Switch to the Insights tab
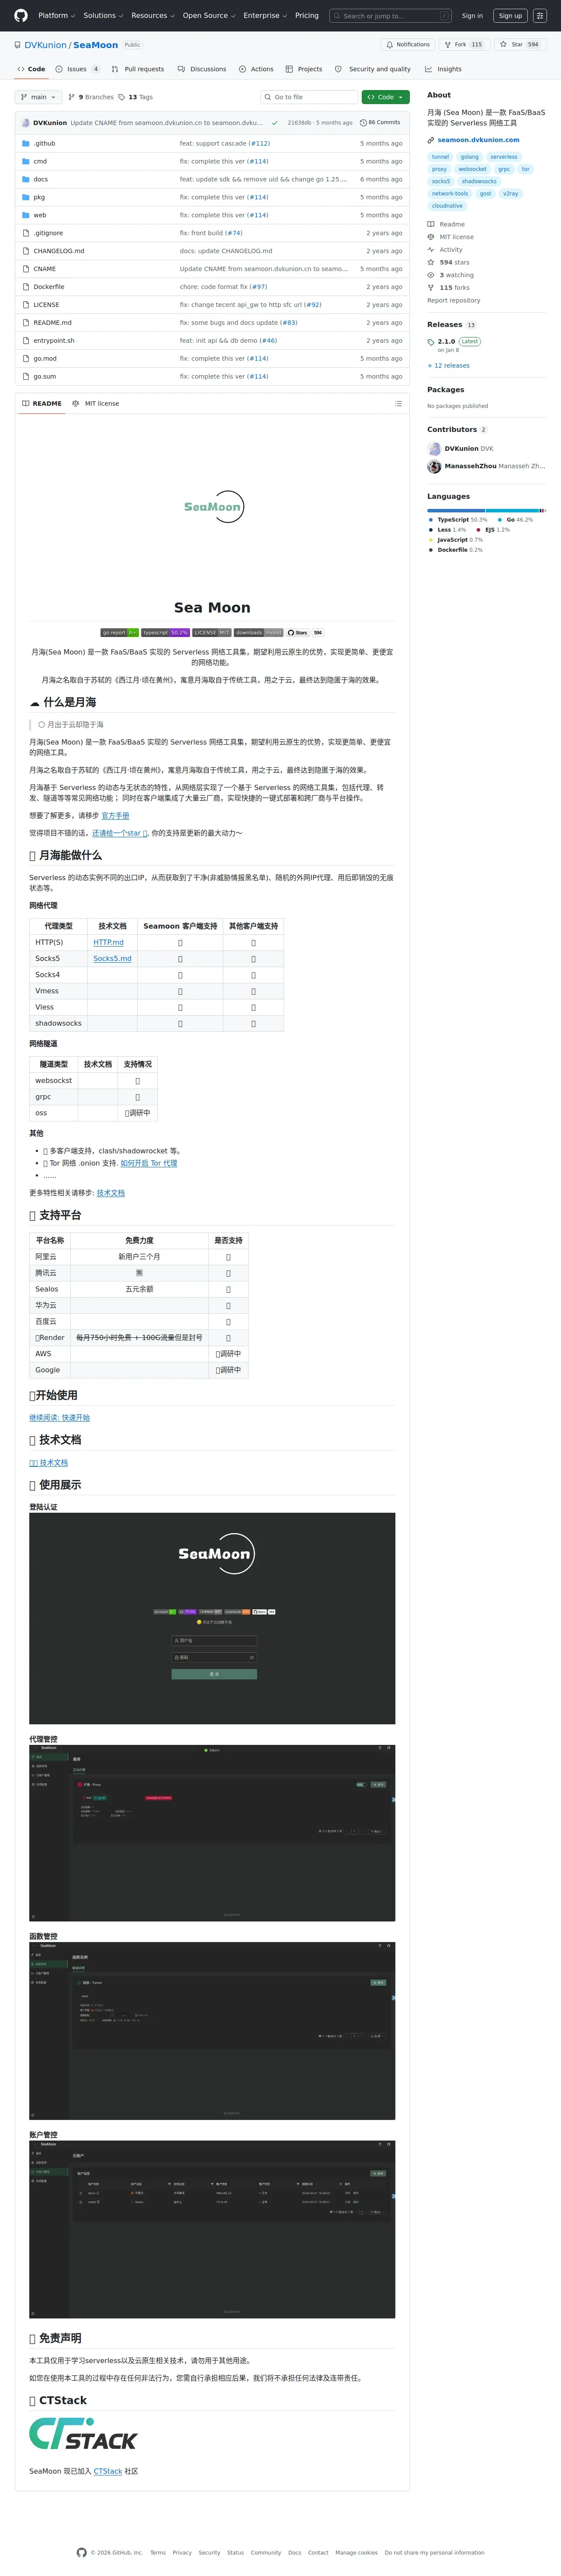 click(444, 69)
